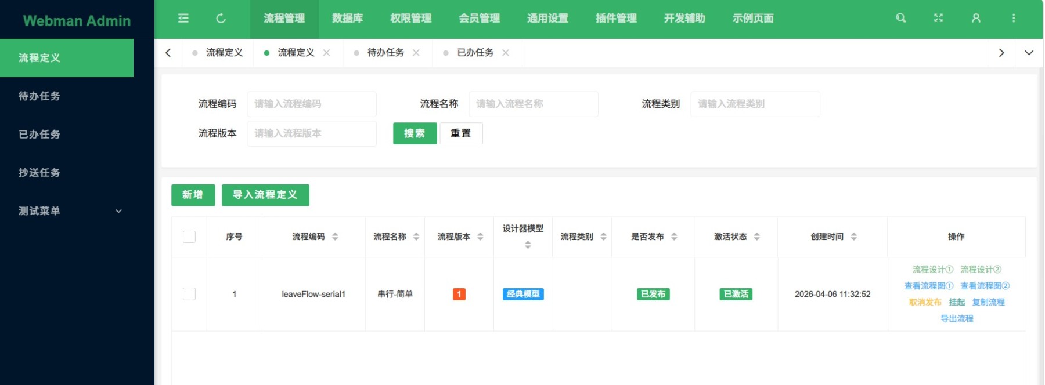Click the green 搜索 button

[x=415, y=133]
